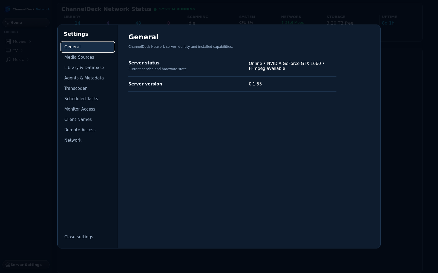The width and height of the screenshot is (438, 273).
Task: Click the TV monitor icon
Action: pyautogui.click(x=8, y=51)
